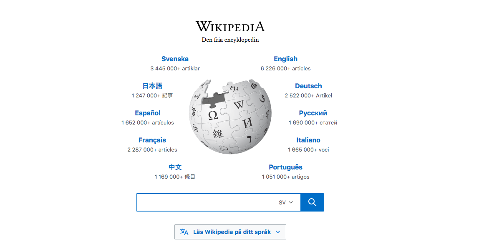Click the magnifying glass search button
479x249 pixels.
tap(312, 202)
